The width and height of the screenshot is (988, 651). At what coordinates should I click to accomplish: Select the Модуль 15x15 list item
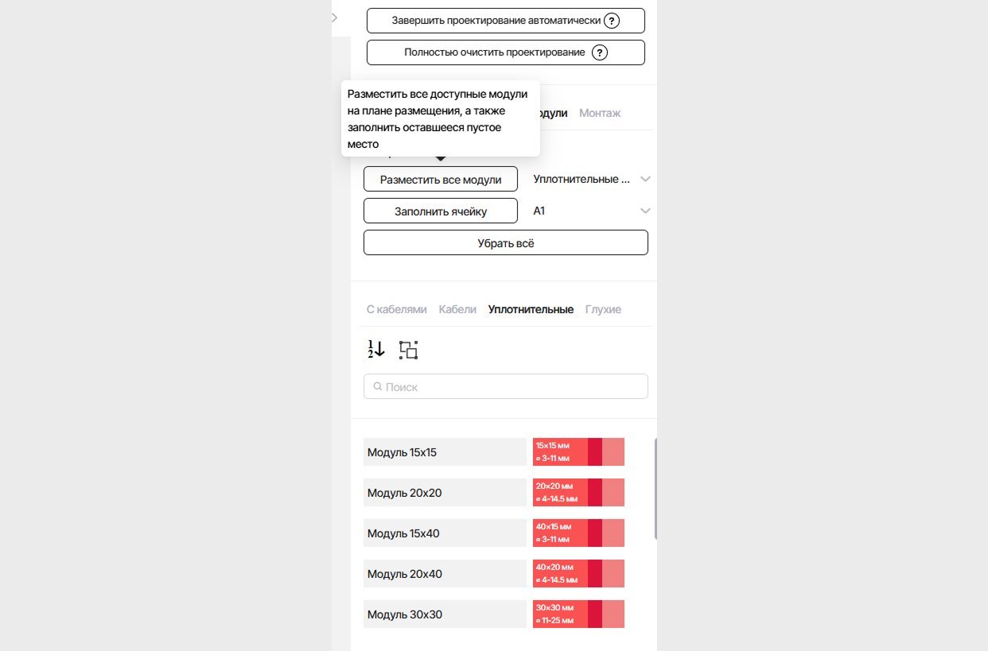(445, 452)
